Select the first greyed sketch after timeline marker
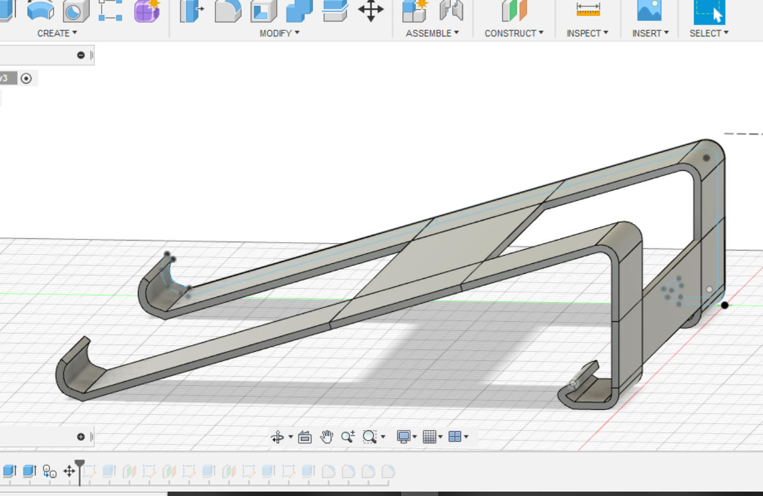 (x=89, y=471)
